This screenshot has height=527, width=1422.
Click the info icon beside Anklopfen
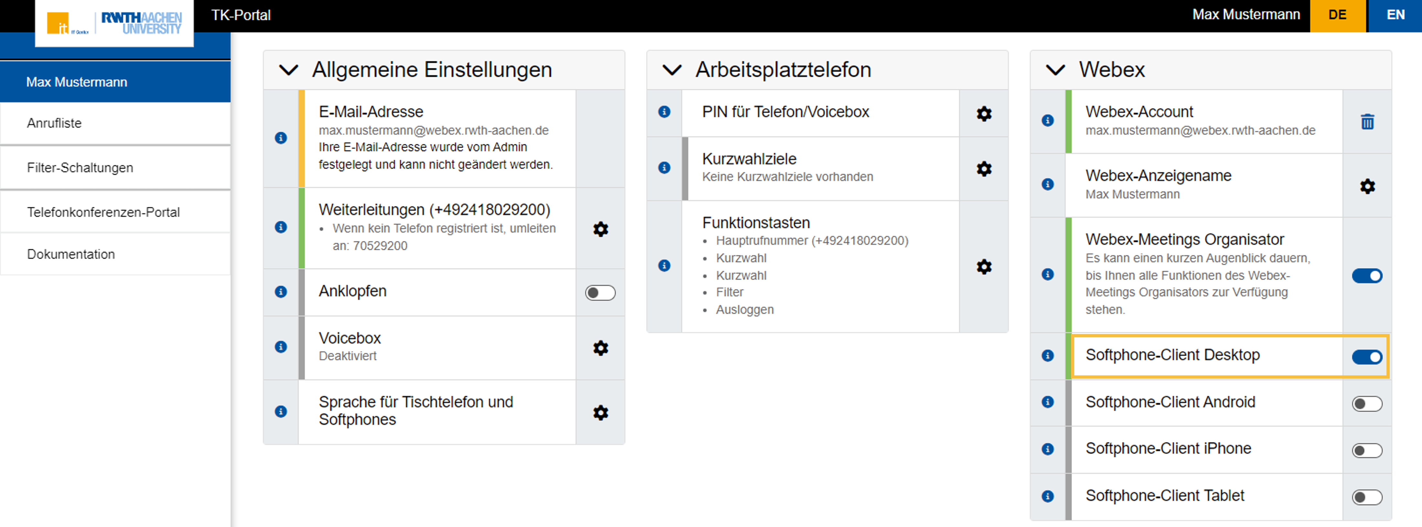point(281,292)
